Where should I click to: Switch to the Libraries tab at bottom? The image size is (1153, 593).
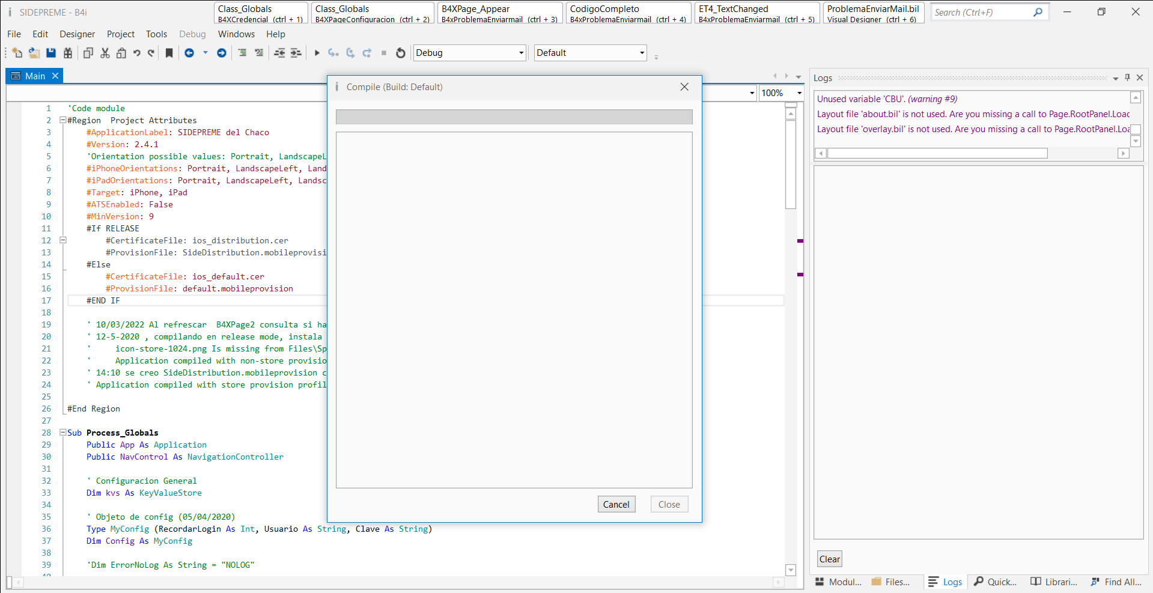(1054, 582)
